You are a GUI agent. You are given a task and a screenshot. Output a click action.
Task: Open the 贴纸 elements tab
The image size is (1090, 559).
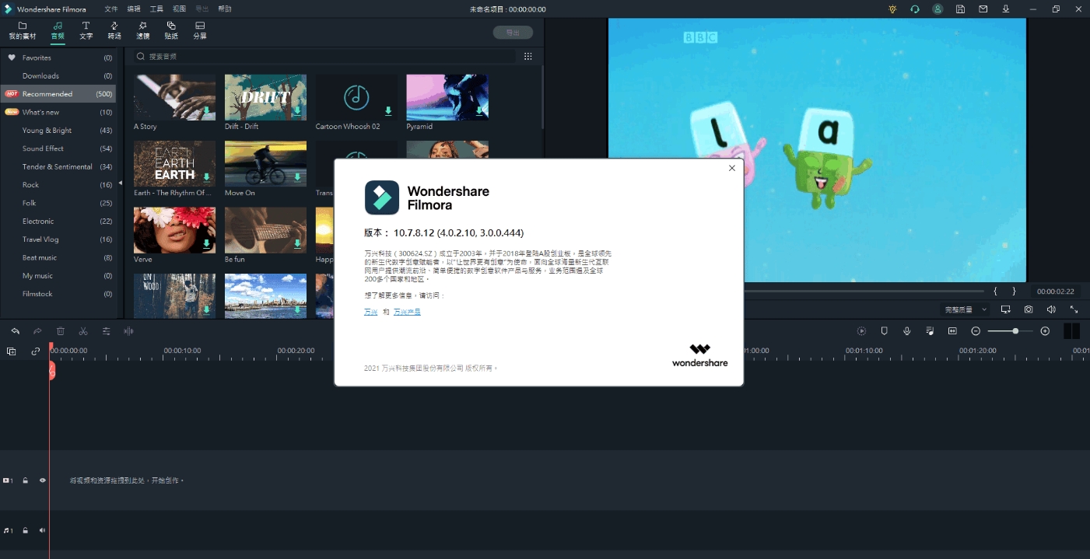click(171, 31)
